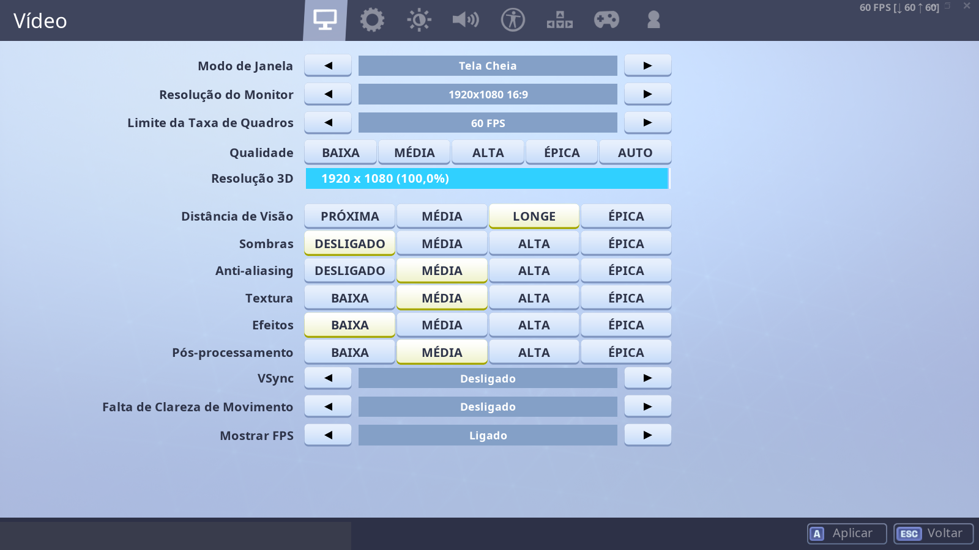The height and width of the screenshot is (550, 979).
Task: Click right arrow for Falta de Clareza de Movimento
Action: (648, 406)
